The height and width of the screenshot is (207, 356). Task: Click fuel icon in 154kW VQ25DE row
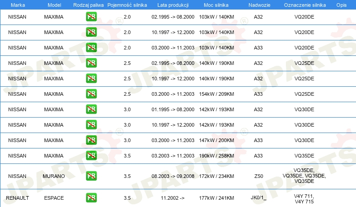(x=91, y=94)
